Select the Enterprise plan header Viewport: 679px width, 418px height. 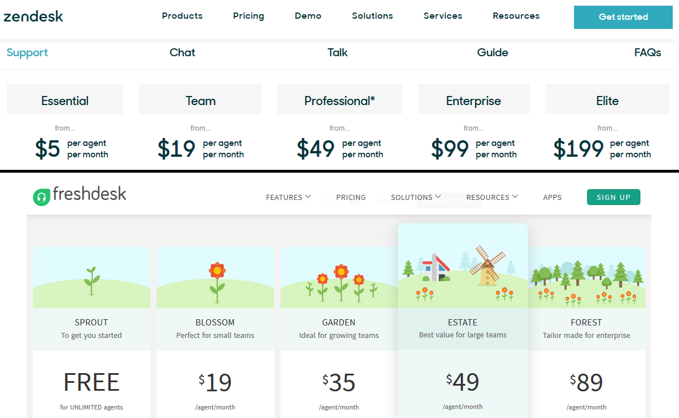point(473,99)
